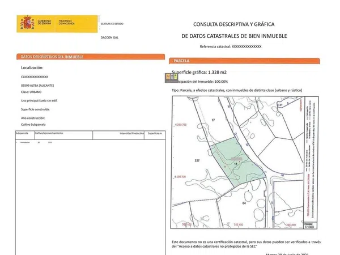Click the Cultivo/aprovechamiento column header
This screenshot has width=340, height=255.
[49, 133]
